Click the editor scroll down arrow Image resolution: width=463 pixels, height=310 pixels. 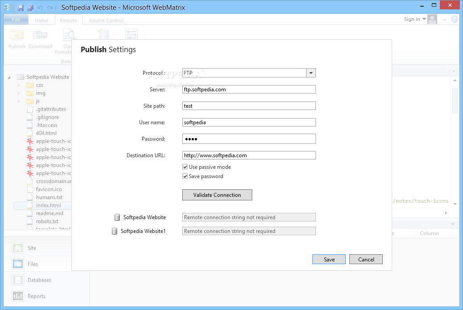pyautogui.click(x=455, y=204)
